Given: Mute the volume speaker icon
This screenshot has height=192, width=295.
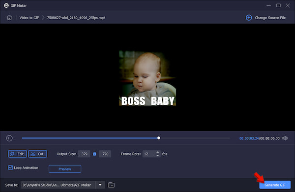Looking at the screenshot, I should point(285,138).
